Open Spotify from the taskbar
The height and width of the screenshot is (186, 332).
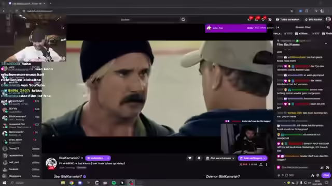(x=114, y=183)
